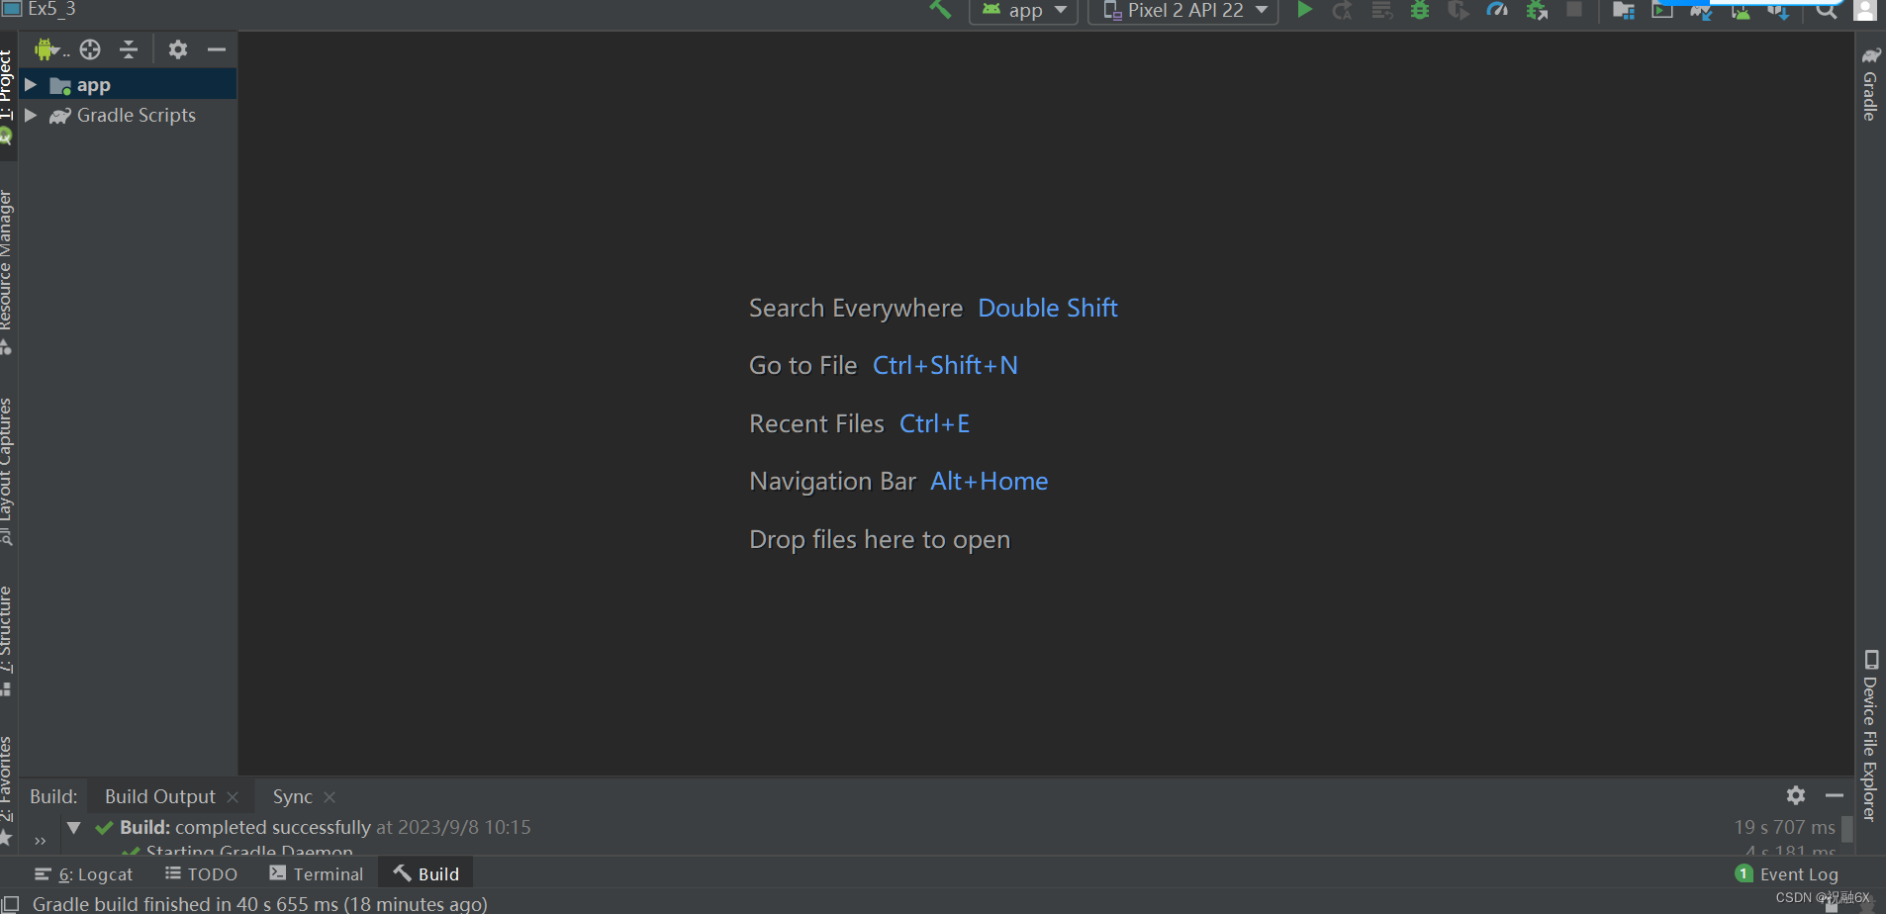This screenshot has height=914, width=1886.
Task: Click Collapse All icon in Project panel
Action: (x=129, y=49)
